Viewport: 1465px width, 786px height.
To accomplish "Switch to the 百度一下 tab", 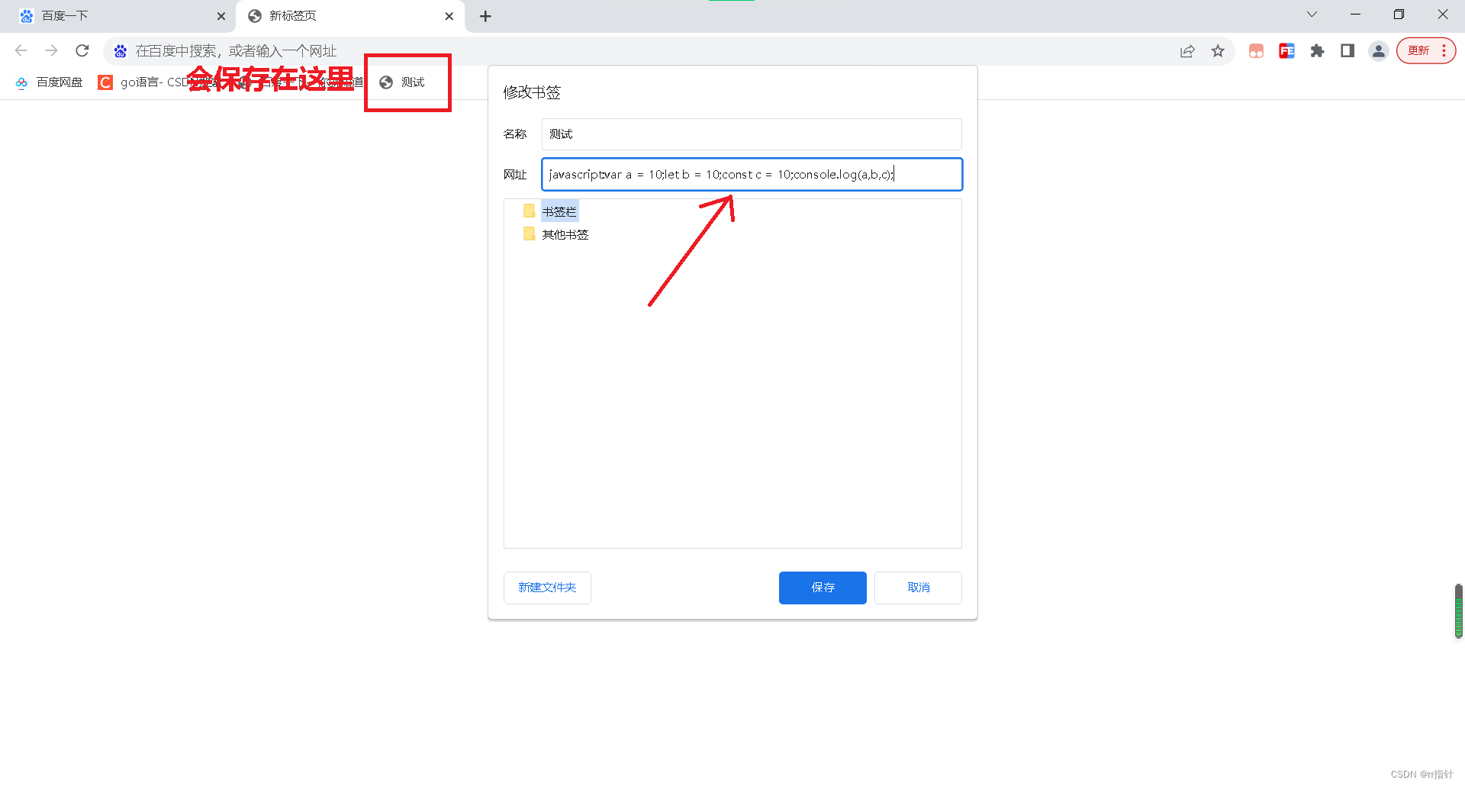I will click(118, 16).
